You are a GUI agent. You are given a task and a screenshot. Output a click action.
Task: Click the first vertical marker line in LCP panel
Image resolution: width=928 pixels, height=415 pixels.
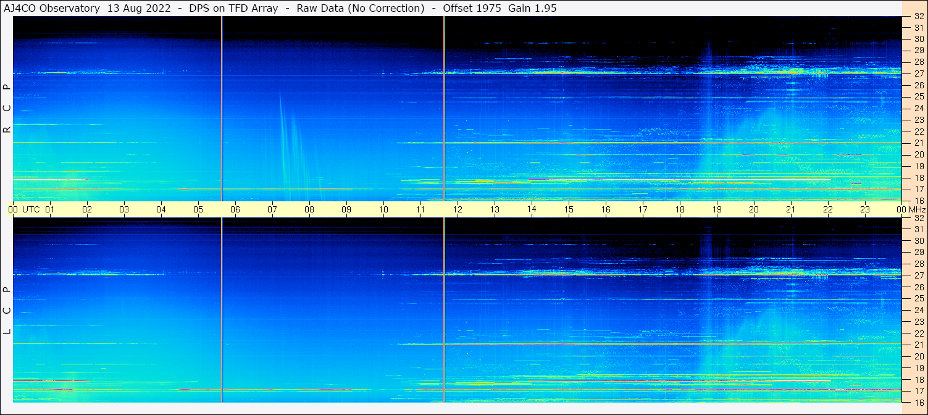click(222, 310)
